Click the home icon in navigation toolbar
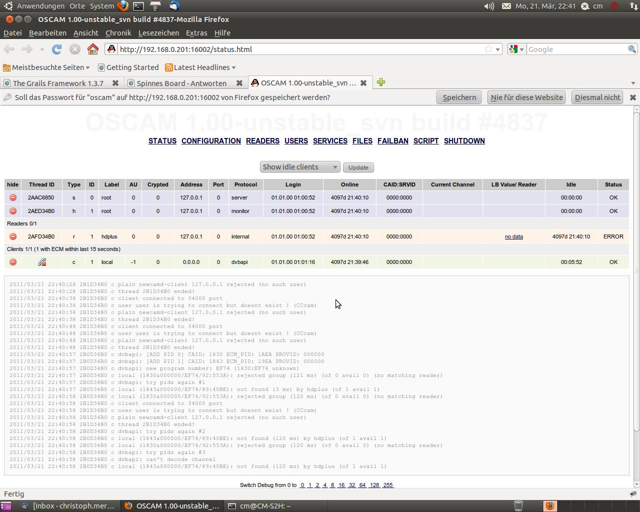Screen dimensions: 640x512 click(92, 49)
